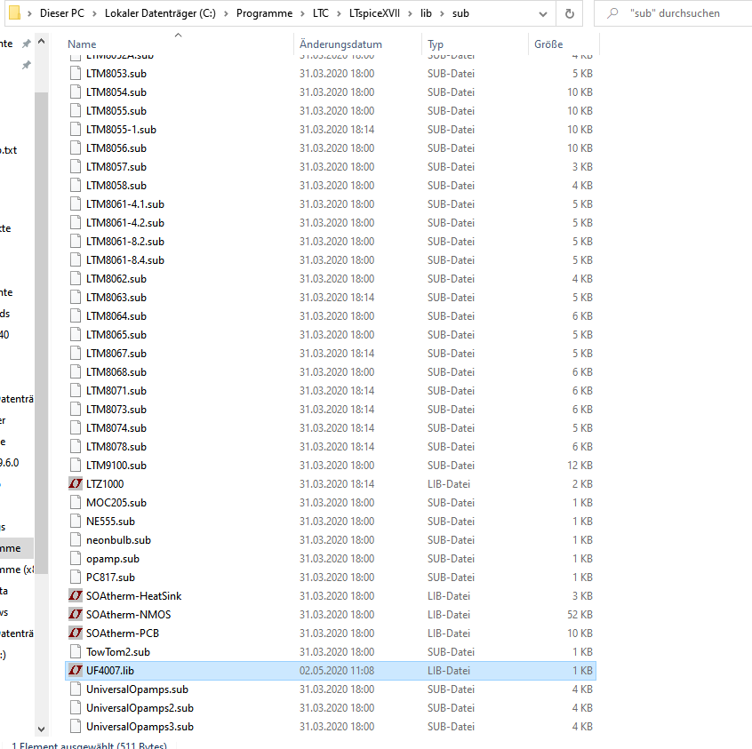Navigate to LTspiceXVII breadcrumb
752x749 pixels.
click(x=374, y=13)
